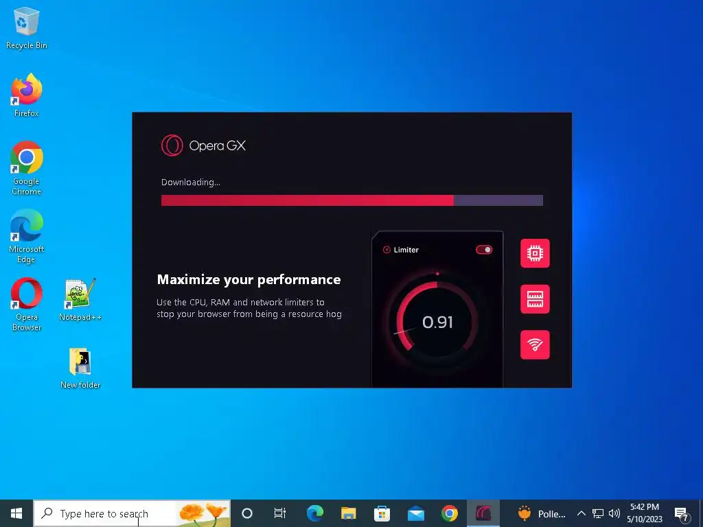Viewport: 703px width, 527px height.
Task: Open the notification center icon
Action: point(682,514)
